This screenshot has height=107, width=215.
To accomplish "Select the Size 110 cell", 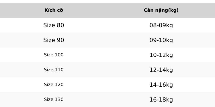I will 54,70.
